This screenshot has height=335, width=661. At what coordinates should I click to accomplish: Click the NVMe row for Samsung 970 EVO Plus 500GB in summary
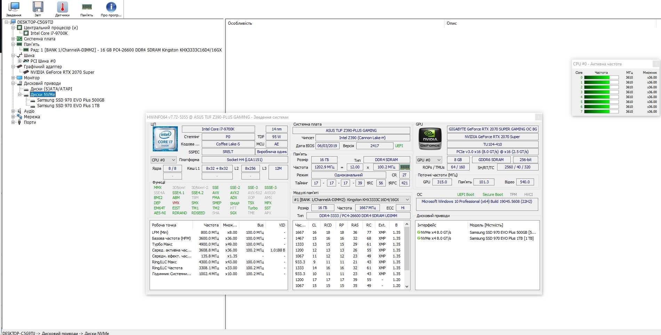click(477, 232)
